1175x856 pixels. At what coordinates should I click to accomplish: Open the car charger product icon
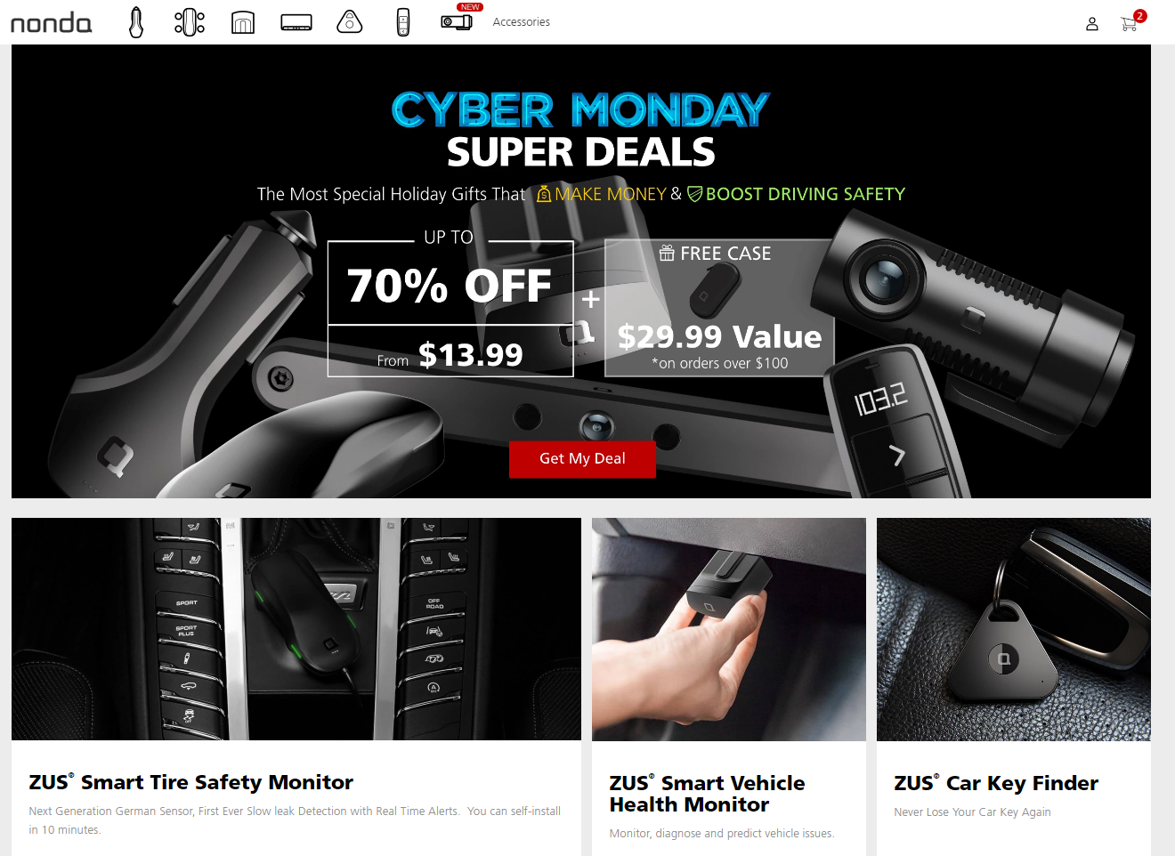136,22
